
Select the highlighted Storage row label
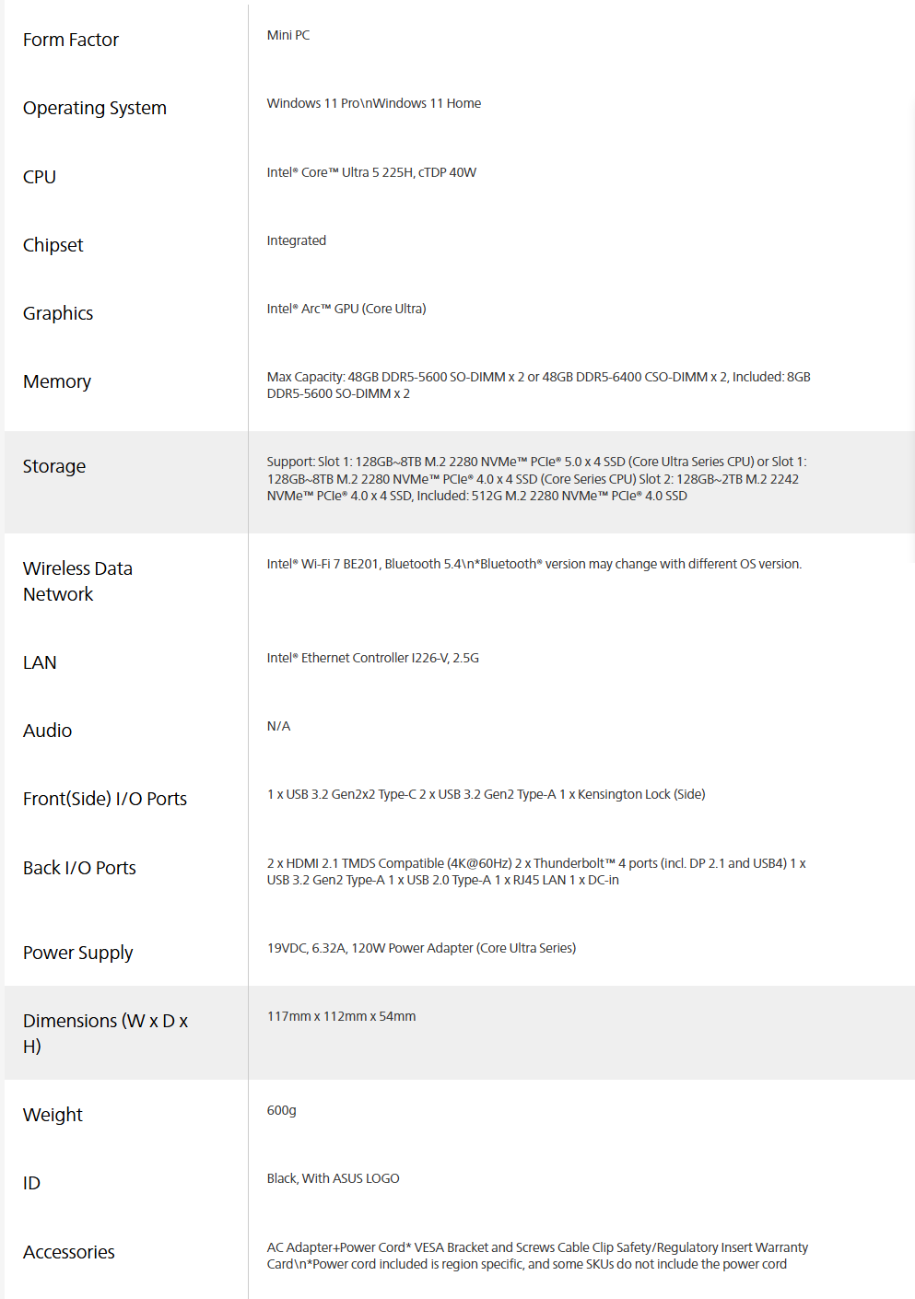click(54, 466)
